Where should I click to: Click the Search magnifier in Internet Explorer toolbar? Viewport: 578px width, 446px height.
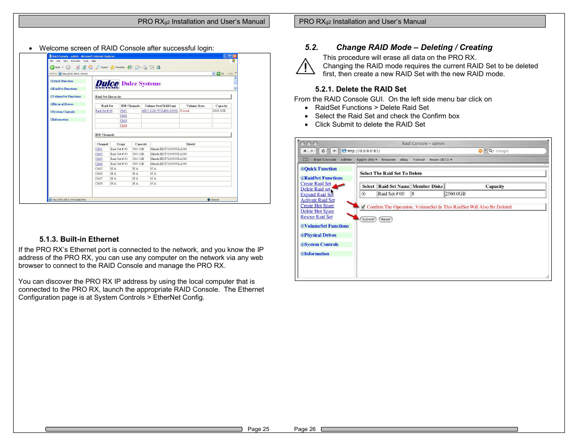[x=98, y=67]
